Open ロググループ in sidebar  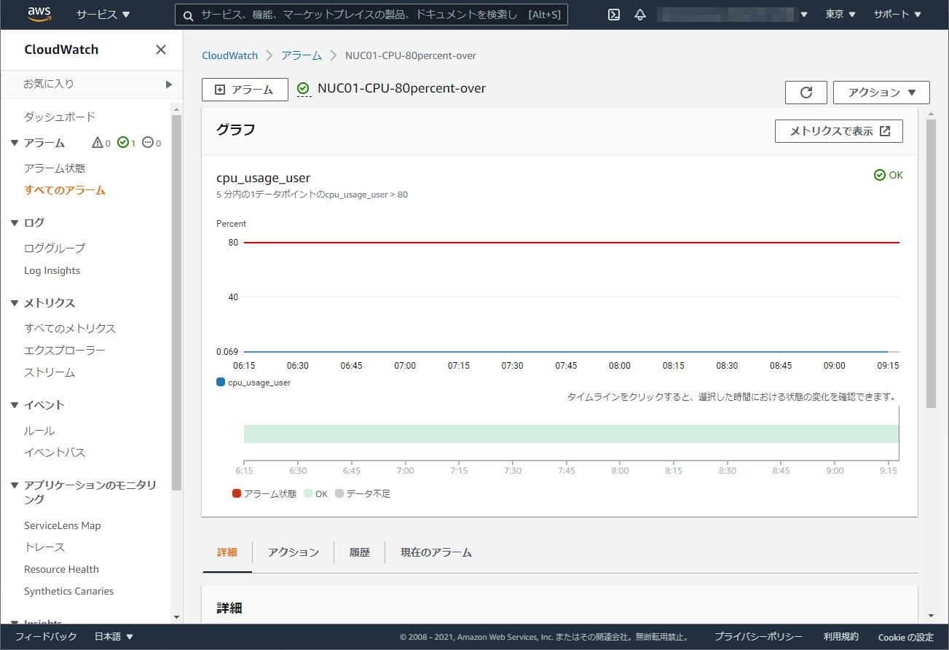pyautogui.click(x=55, y=248)
